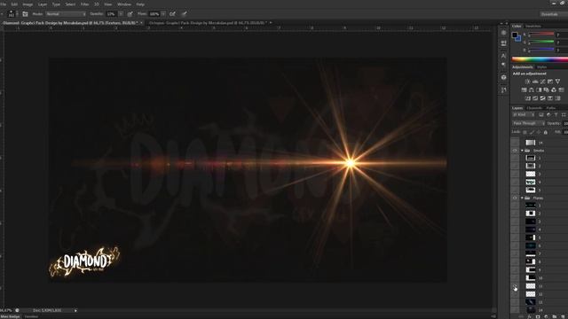Show layer 1 in Smoke group
The width and height of the screenshot is (568, 319).
coord(515,158)
